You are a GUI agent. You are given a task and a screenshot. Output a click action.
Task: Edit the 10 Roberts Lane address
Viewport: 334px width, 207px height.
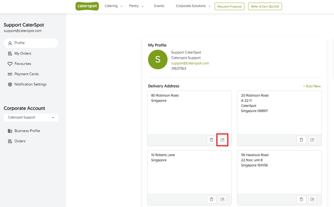[x=222, y=199]
